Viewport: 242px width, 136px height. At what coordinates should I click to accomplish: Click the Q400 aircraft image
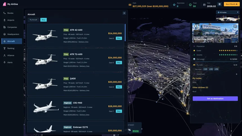[x=45, y=84]
